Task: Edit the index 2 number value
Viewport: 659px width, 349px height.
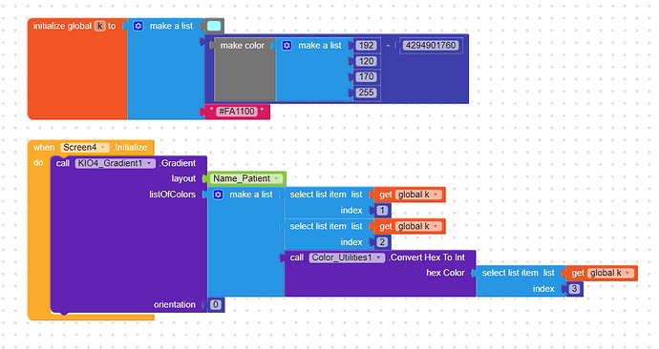Action: 382,242
